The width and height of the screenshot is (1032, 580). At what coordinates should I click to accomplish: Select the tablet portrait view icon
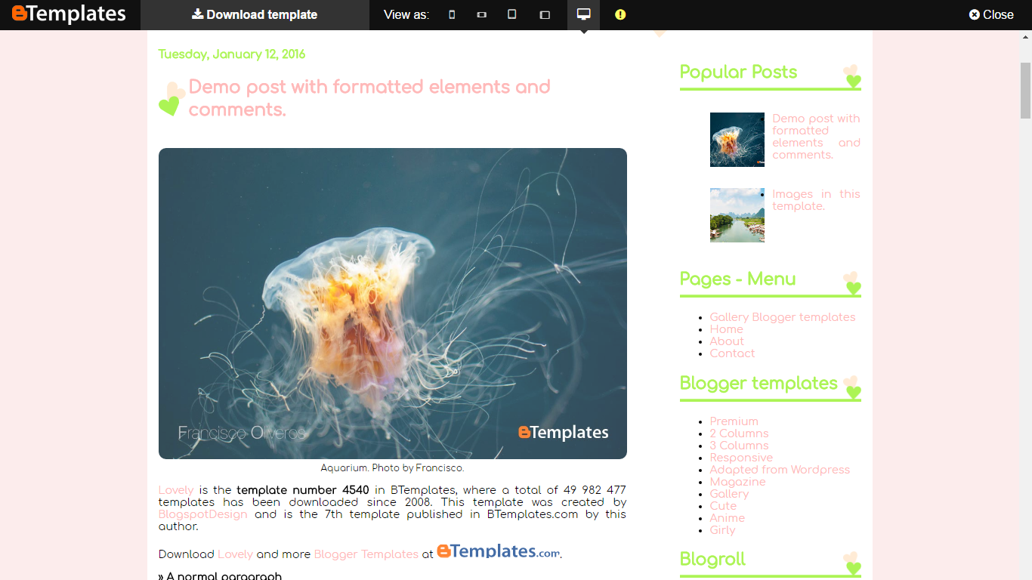(x=512, y=14)
